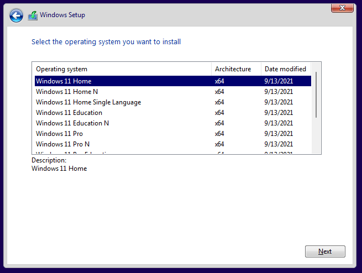The height and width of the screenshot is (273, 362).
Task: Click the operating system list scrollbar thumb
Action: tap(316, 94)
